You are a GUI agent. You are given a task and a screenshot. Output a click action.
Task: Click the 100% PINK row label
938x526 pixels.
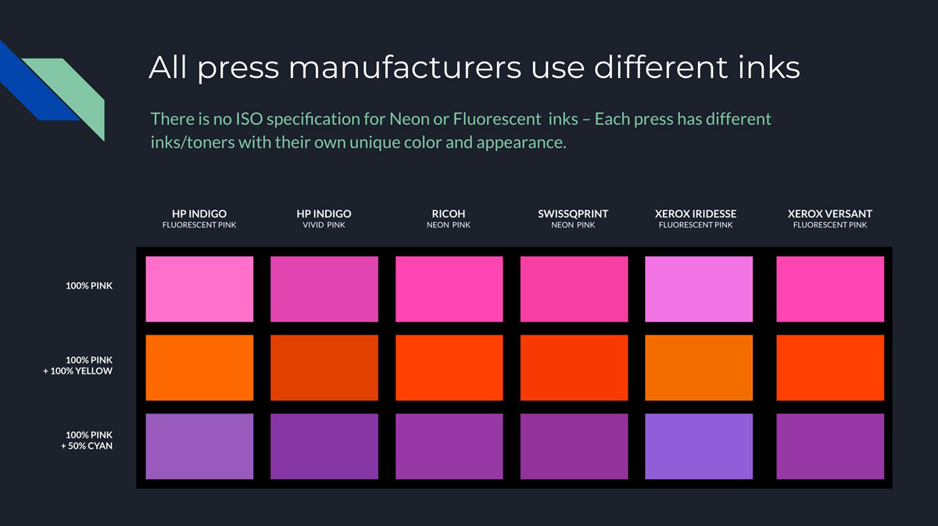tap(89, 286)
